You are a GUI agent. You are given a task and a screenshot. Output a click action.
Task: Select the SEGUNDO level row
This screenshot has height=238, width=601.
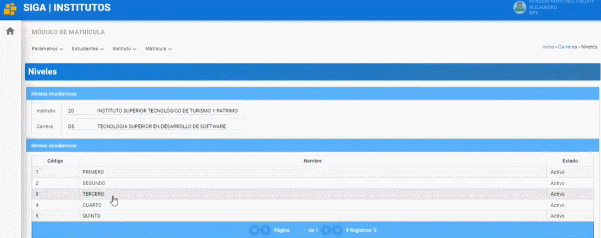[x=93, y=183]
